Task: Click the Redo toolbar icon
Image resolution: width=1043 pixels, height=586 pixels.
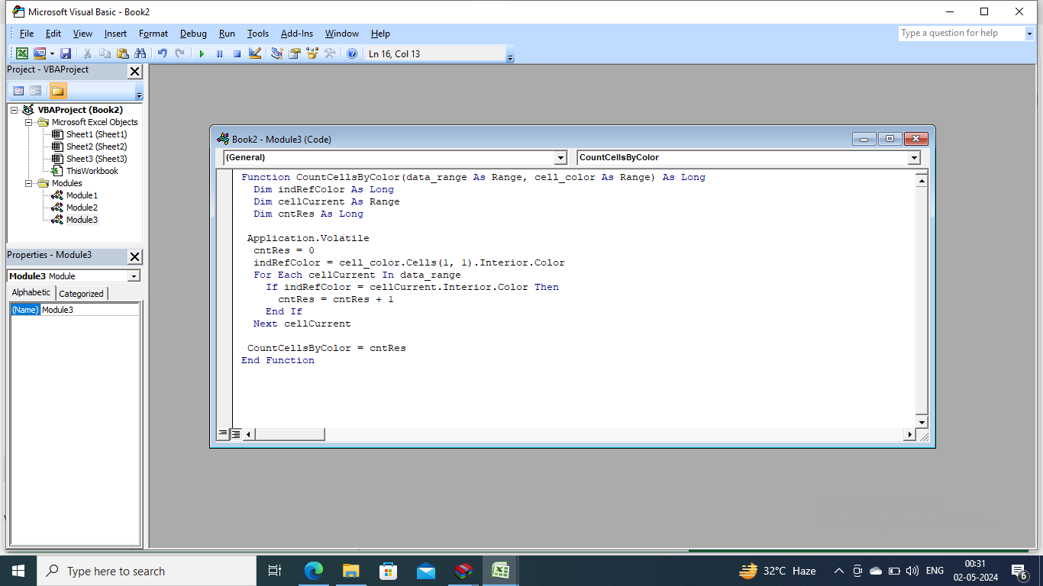Action: [179, 53]
